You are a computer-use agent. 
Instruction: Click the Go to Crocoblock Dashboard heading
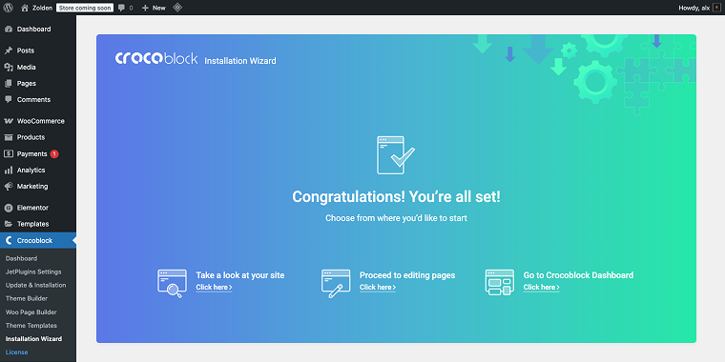point(578,275)
